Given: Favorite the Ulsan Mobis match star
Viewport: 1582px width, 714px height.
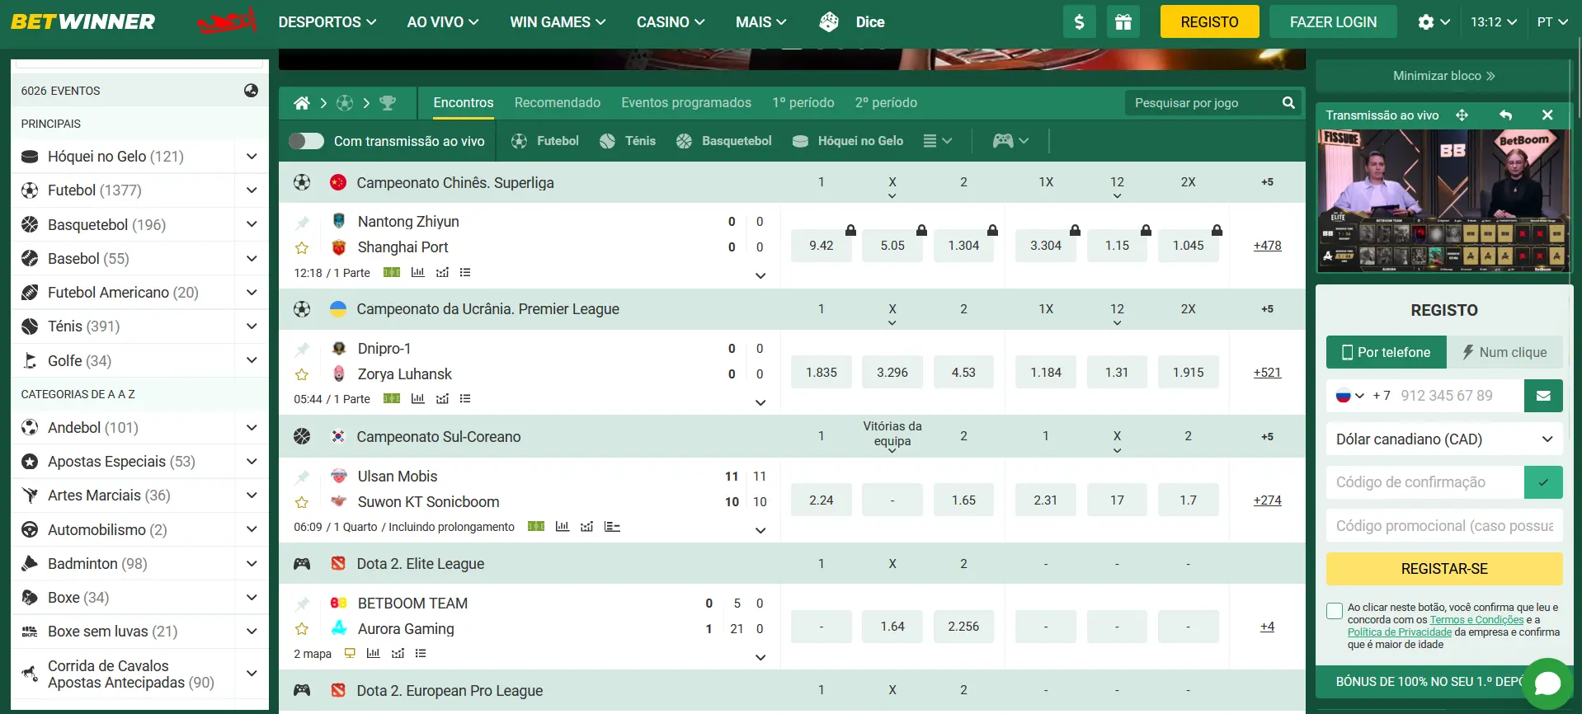Looking at the screenshot, I should coord(302,502).
